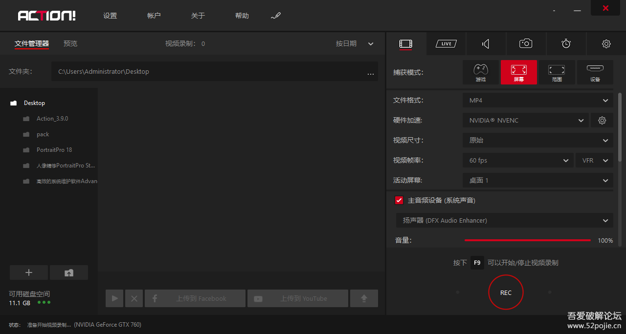Toggle the microphone dot left of REC
626x334 pixels.
[457, 292]
